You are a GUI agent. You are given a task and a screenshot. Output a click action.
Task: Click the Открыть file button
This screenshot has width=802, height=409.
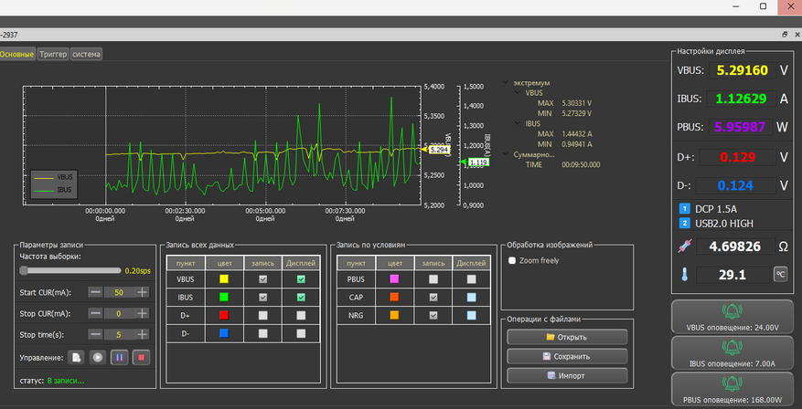click(567, 337)
